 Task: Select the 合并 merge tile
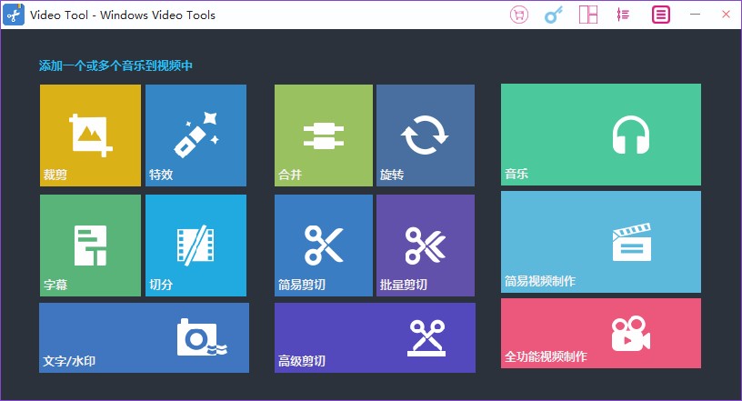click(324, 135)
